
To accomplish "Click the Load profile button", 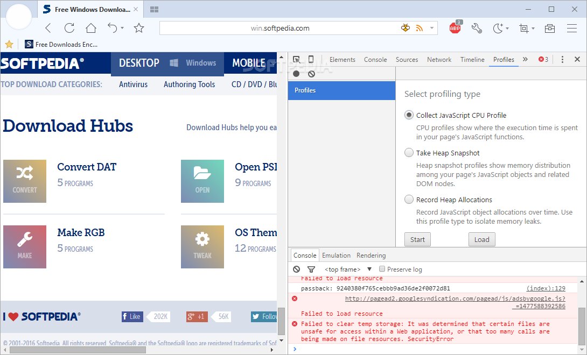I will (x=482, y=239).
